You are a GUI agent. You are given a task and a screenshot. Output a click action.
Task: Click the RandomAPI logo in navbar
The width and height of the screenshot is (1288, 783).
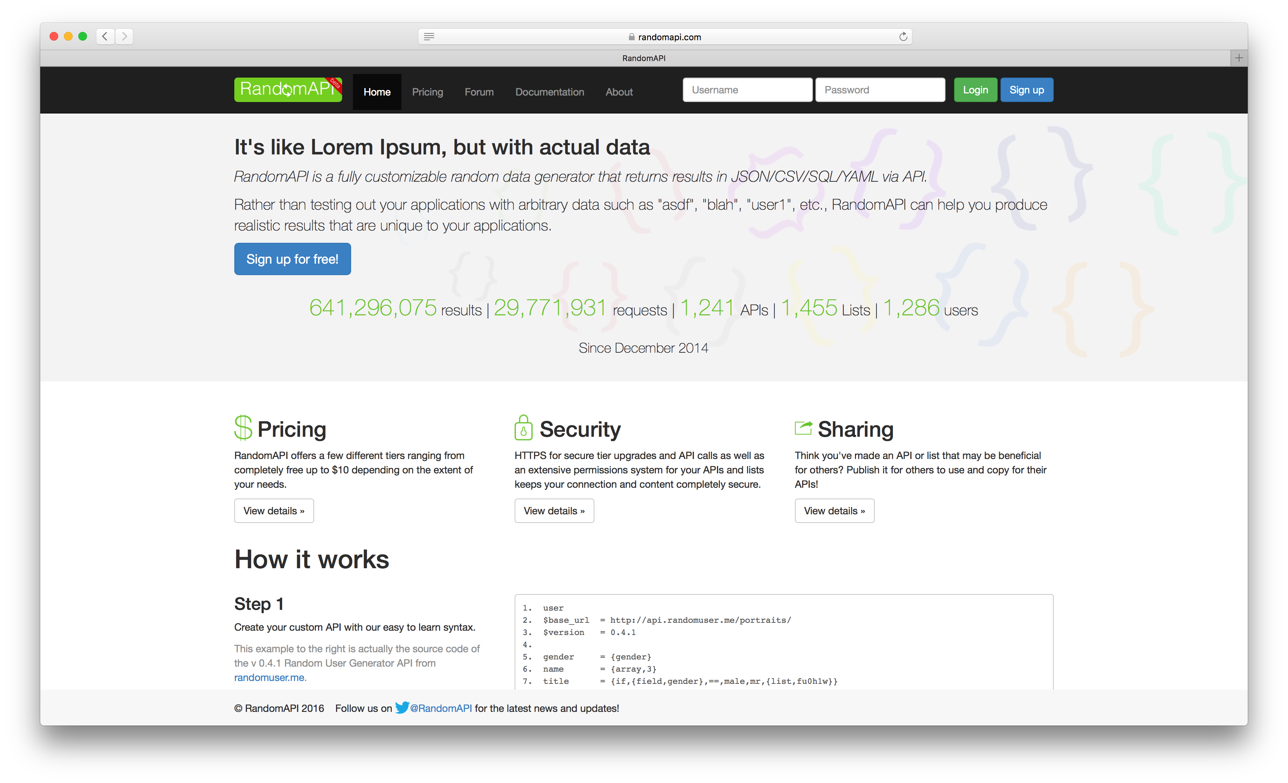click(x=288, y=89)
